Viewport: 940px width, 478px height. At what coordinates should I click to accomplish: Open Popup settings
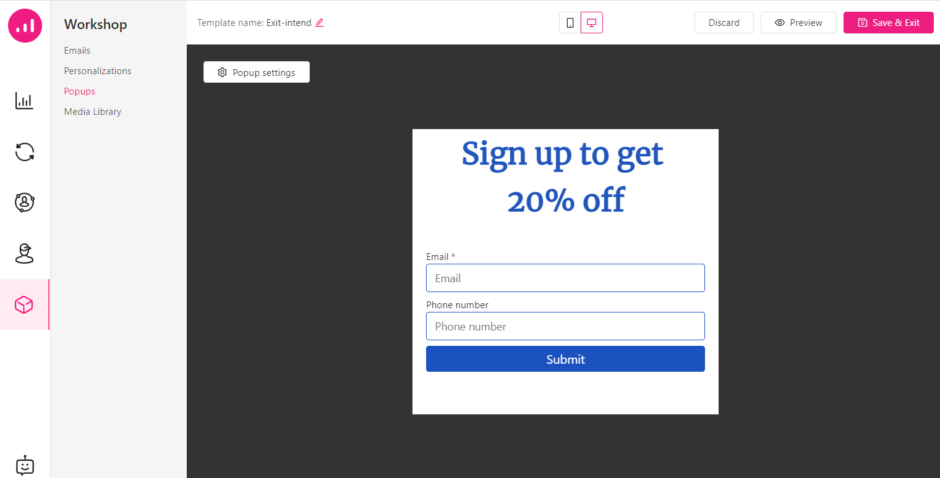(257, 72)
